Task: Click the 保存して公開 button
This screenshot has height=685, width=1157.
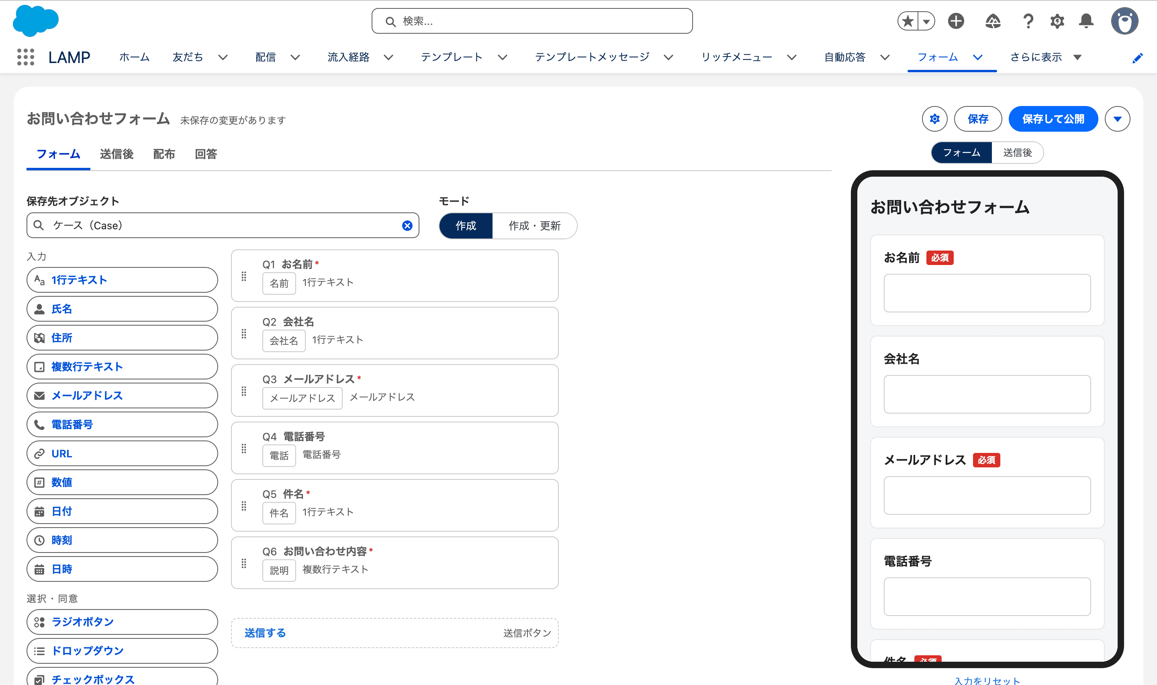Action: [x=1053, y=119]
